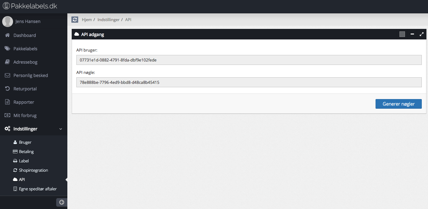Click the Personlig besked envelope icon
Screen dimensions: 428x209
click(7, 75)
